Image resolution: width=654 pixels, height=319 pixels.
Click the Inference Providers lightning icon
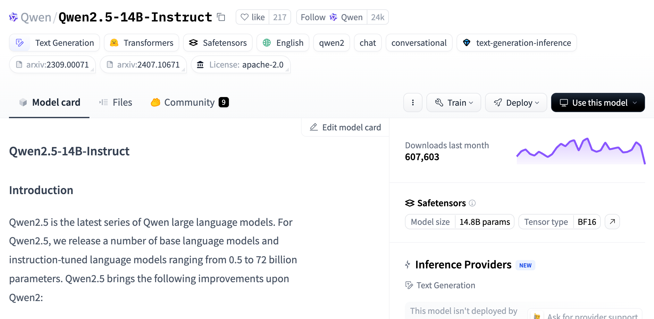(408, 265)
